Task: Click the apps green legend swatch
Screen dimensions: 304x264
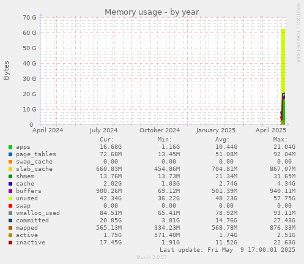Action: click(x=10, y=147)
